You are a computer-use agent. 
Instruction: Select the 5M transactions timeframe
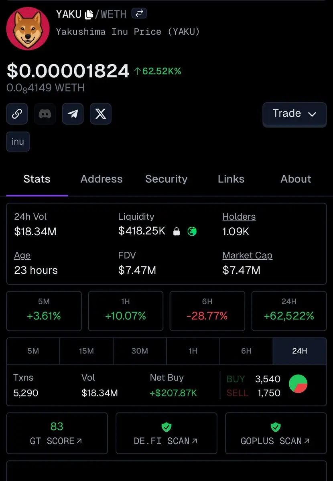[x=33, y=351]
